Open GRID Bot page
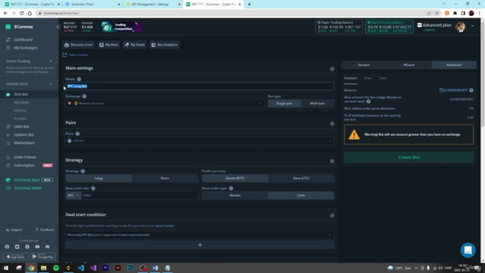The width and height of the screenshot is (485, 273). pyautogui.click(x=21, y=127)
